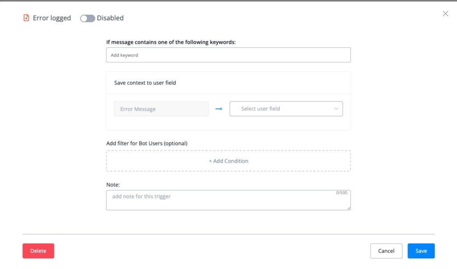Viewport: 457px width, 269px height.
Task: Focus the Add keyword input field
Action: coord(228,55)
